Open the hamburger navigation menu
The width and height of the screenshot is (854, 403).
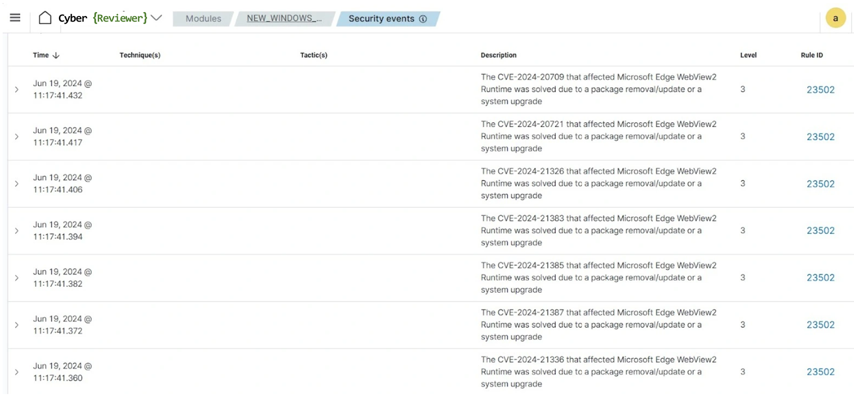click(x=15, y=18)
